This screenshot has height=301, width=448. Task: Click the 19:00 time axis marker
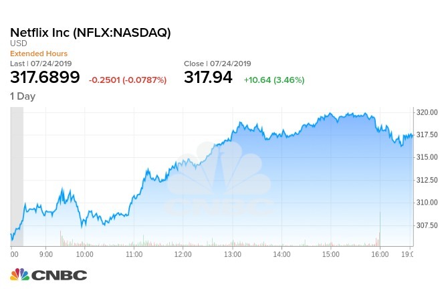pos(407,255)
